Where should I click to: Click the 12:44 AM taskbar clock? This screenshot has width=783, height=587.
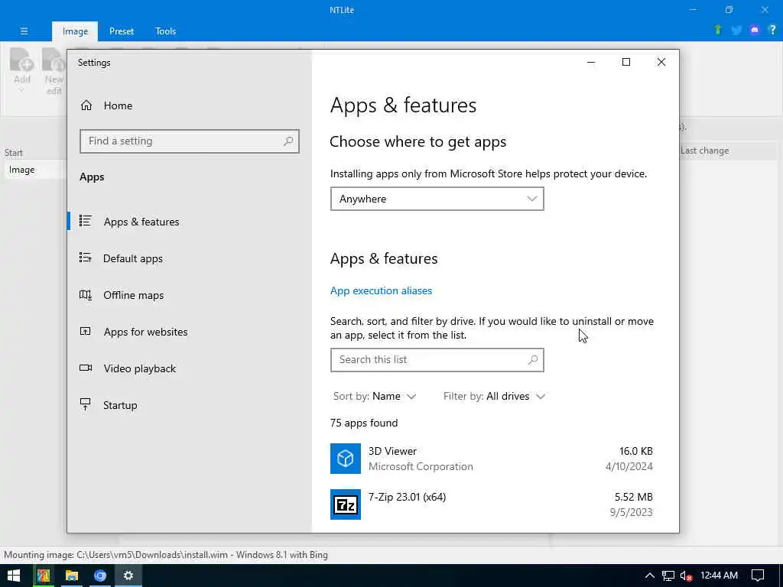tap(719, 576)
